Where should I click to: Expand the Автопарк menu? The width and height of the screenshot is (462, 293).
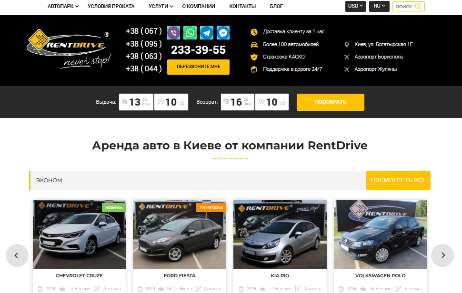coord(63,7)
